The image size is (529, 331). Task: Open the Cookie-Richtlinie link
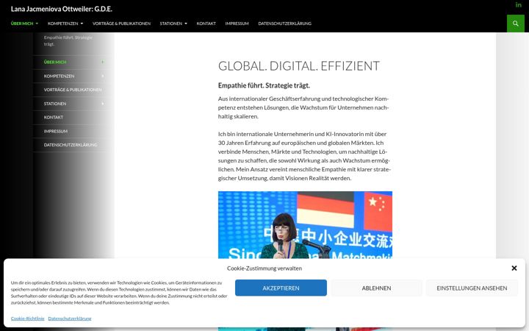(27, 318)
